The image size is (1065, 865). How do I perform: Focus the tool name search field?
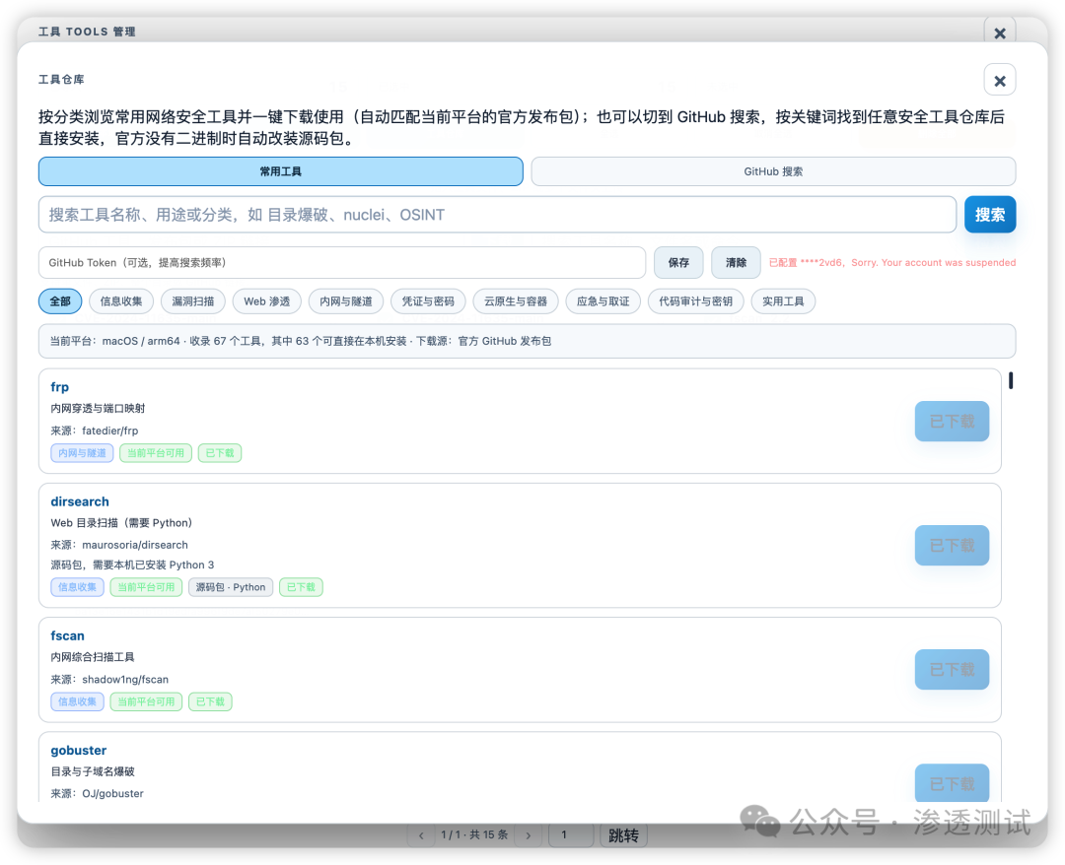(x=497, y=215)
